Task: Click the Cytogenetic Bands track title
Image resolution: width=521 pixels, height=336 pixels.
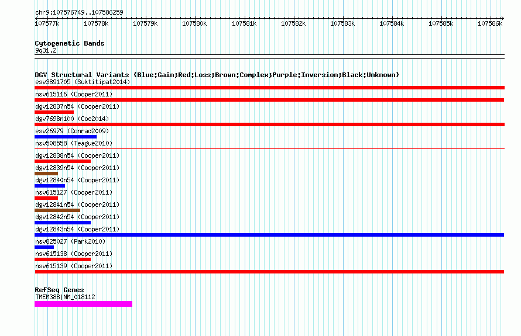Action: pos(70,43)
